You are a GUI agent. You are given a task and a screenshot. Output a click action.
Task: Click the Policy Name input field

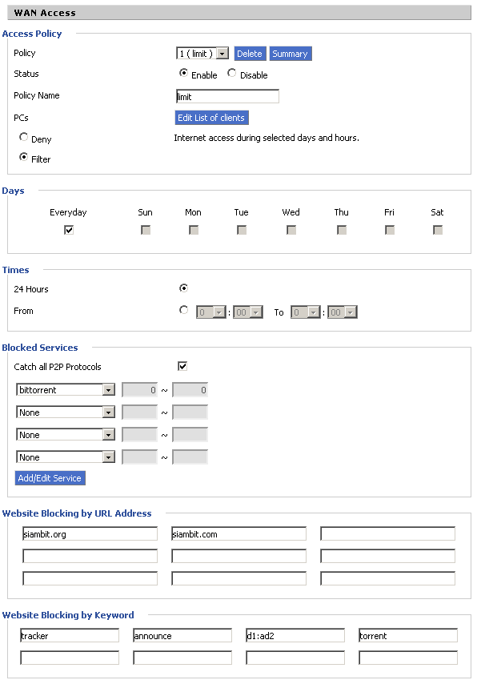pos(227,96)
